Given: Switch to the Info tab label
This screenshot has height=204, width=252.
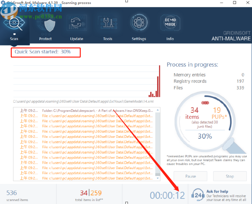Looking at the screenshot, I should point(170,39).
